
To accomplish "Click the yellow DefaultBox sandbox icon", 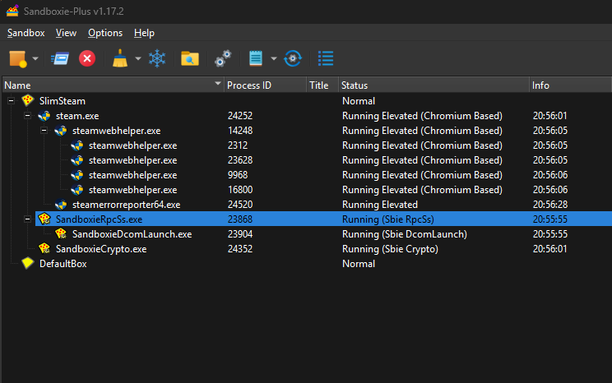I will click(x=28, y=263).
